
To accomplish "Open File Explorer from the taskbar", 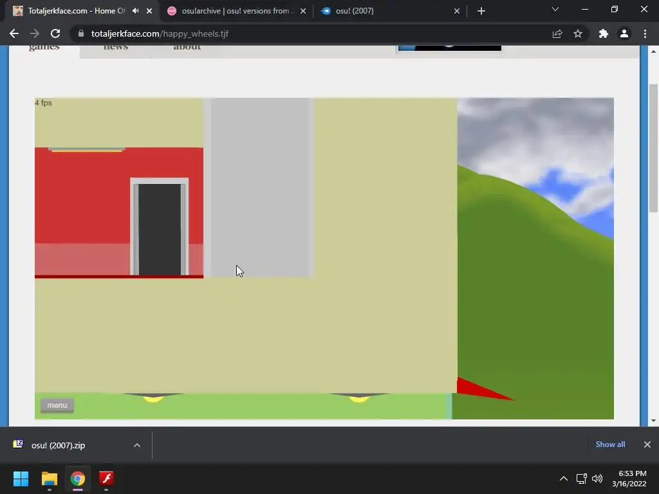I will point(49,479).
